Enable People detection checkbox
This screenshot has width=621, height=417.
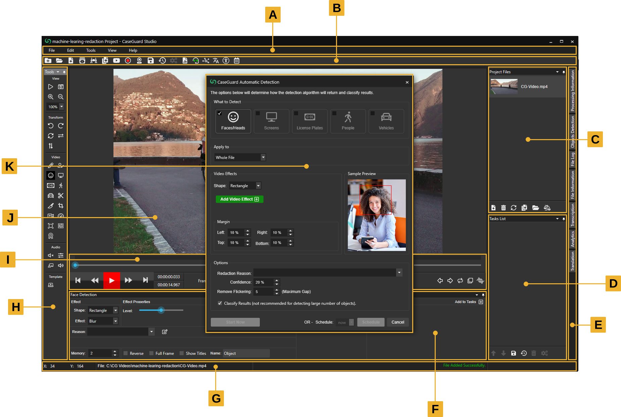click(334, 113)
